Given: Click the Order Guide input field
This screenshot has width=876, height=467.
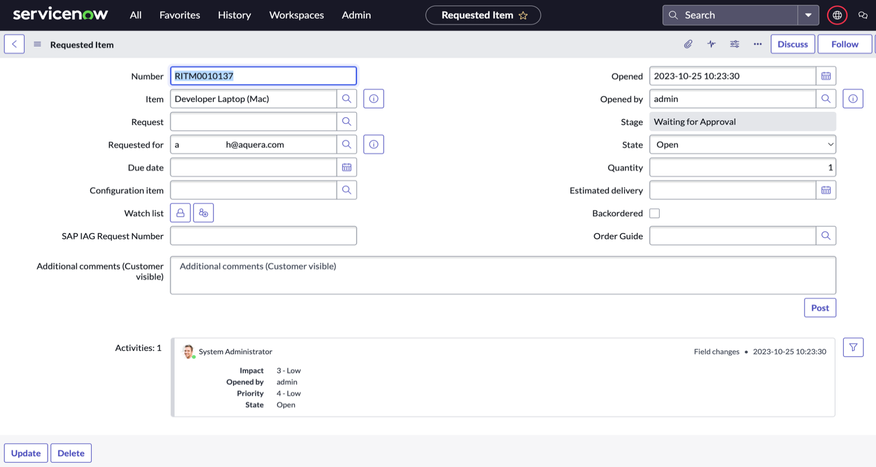Looking at the screenshot, I should click(x=733, y=236).
